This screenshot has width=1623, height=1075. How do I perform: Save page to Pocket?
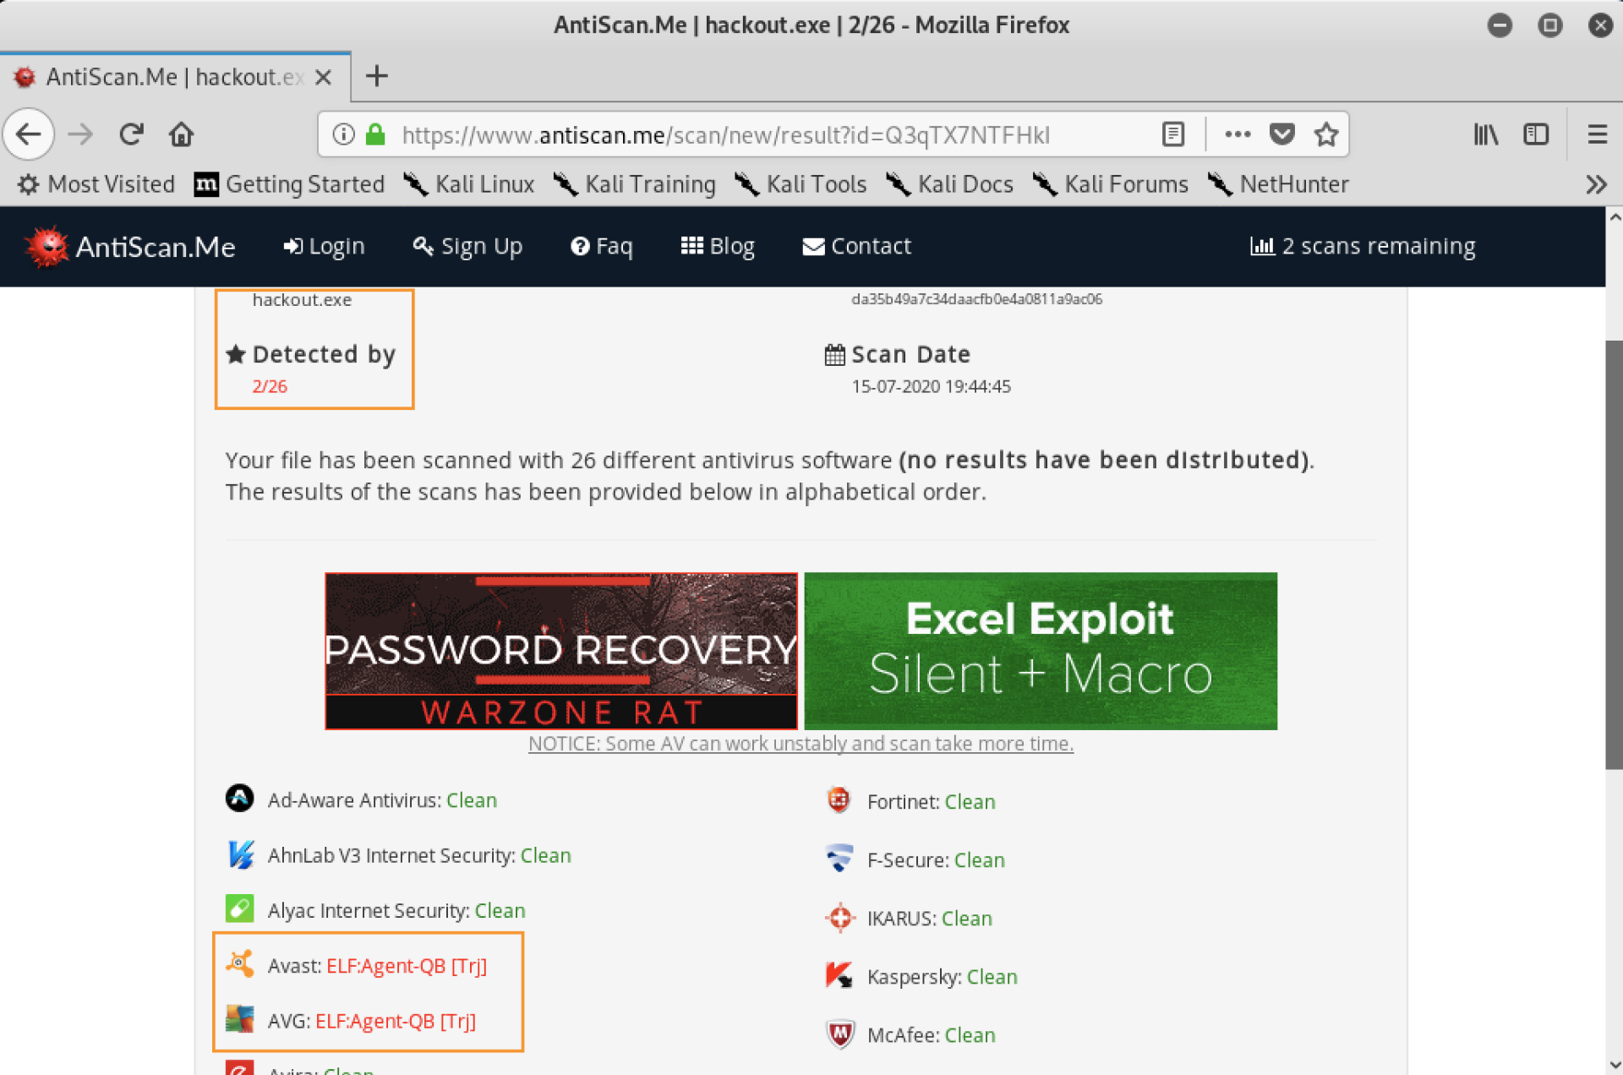click(1282, 134)
